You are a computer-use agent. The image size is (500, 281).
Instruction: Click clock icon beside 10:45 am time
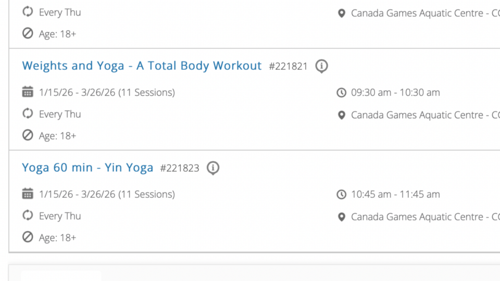(341, 195)
